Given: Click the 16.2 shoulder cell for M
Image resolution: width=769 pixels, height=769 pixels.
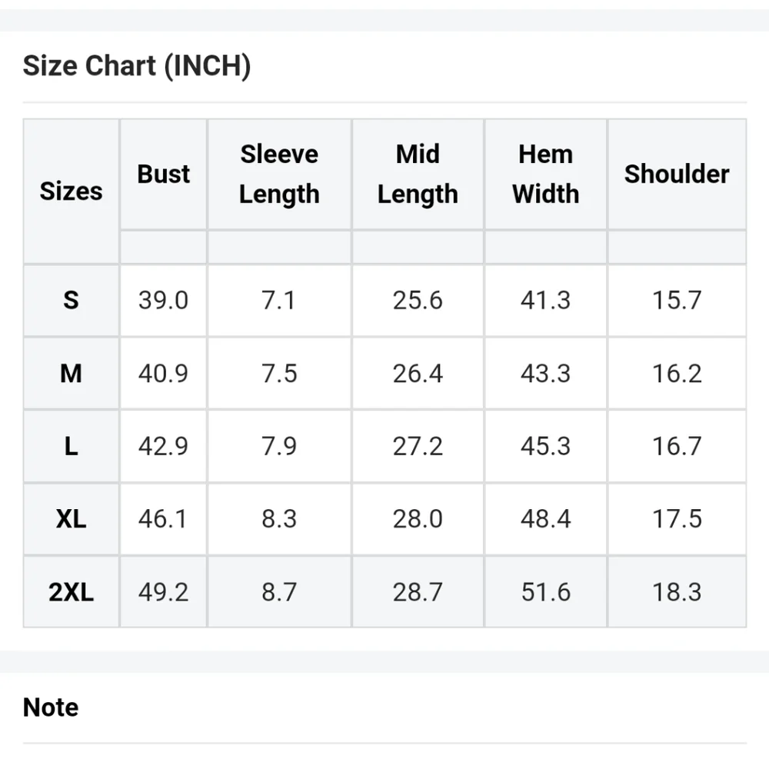Looking at the screenshot, I should click(x=677, y=374).
